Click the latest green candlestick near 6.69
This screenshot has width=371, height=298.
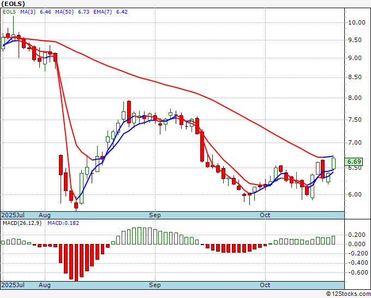(x=333, y=163)
